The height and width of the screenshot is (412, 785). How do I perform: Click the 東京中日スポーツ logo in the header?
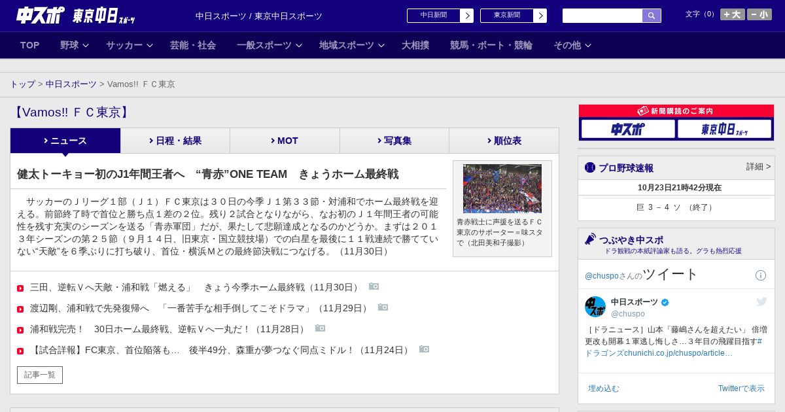tap(103, 16)
